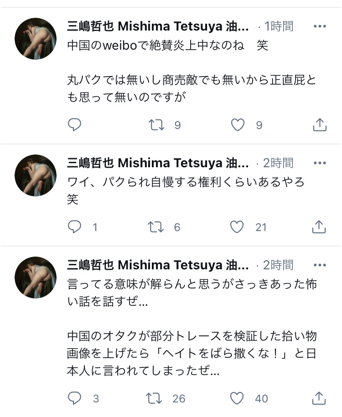The height and width of the screenshot is (417, 342).
Task: Reply to tweet with 3 replies
Action: tap(74, 398)
